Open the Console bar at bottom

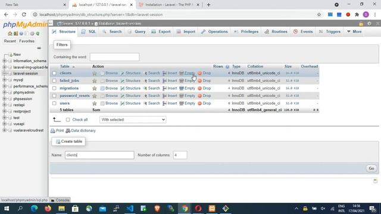click(x=60, y=200)
